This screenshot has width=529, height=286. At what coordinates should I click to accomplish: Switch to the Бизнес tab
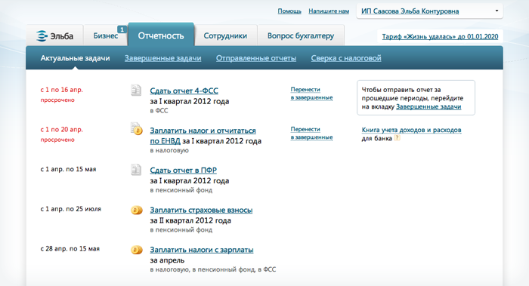pos(106,35)
